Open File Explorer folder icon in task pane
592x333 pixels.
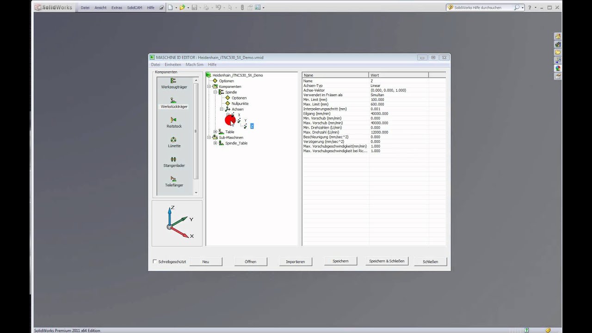558,52
